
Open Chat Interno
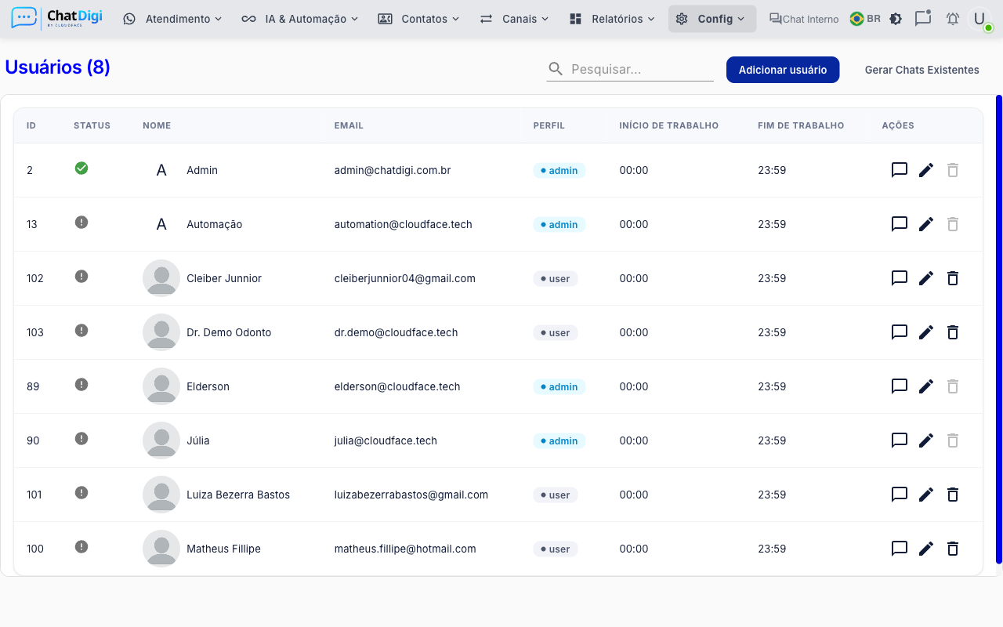pos(804,19)
